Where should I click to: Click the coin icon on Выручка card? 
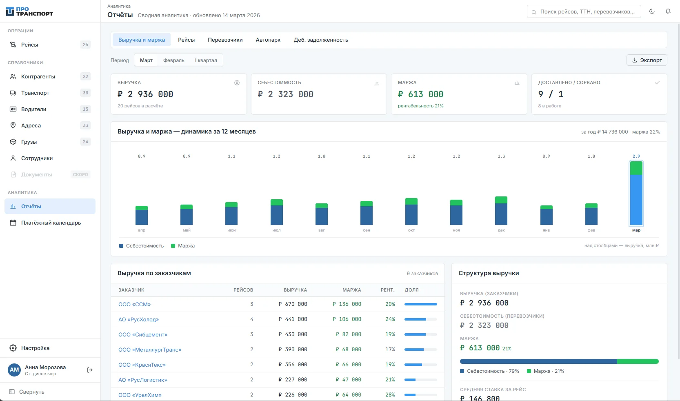pos(237,82)
